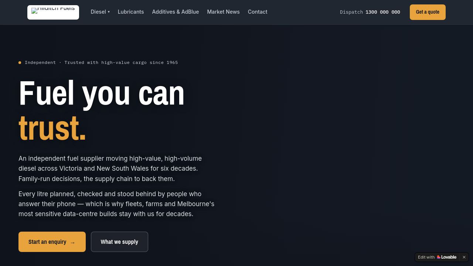Open the Contact page
Viewport: 473px width, 266px height.
258,12
